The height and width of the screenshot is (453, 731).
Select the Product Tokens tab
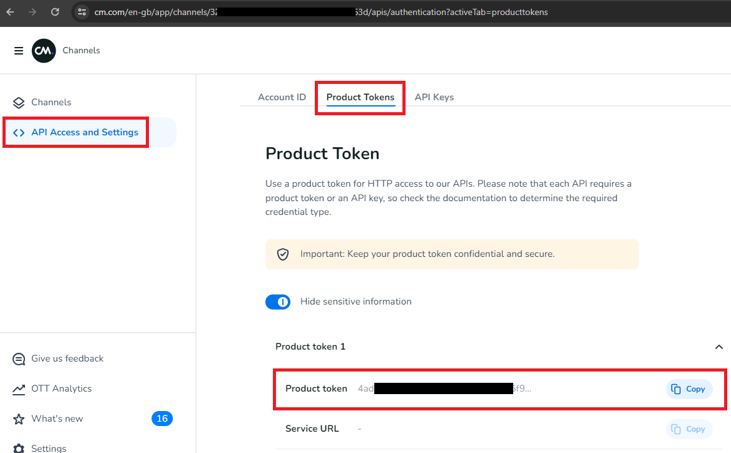pyautogui.click(x=360, y=97)
